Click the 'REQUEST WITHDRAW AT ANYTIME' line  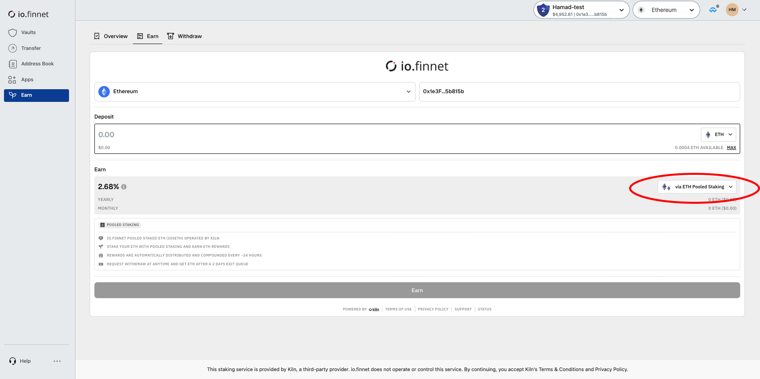(177, 264)
